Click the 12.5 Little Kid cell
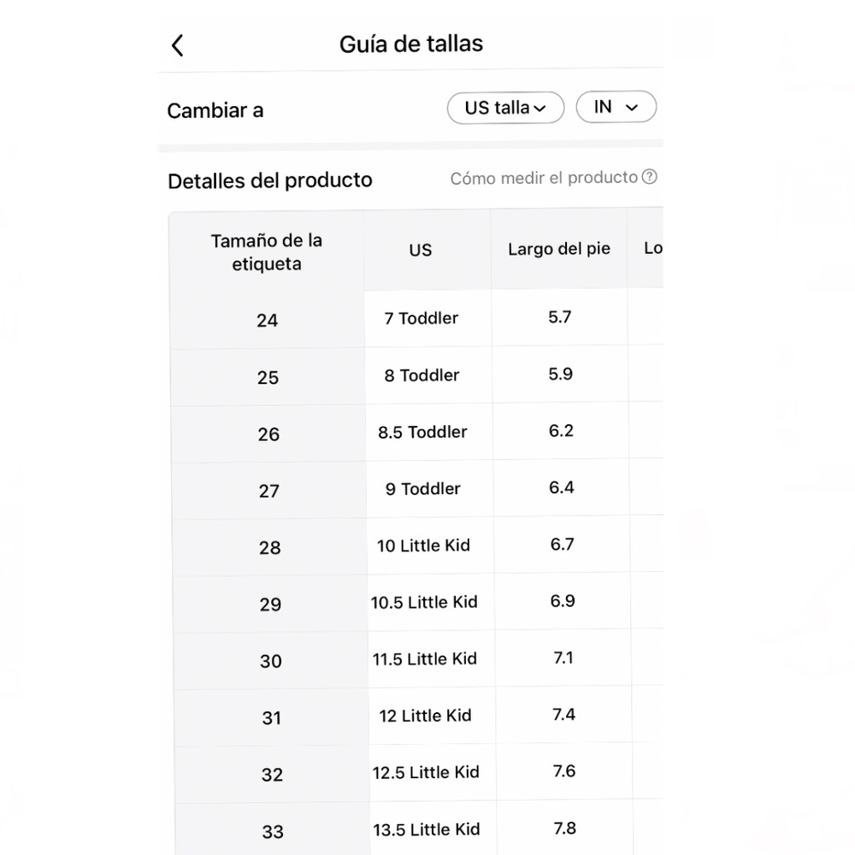Screen dimensions: 855x855 [x=425, y=772]
